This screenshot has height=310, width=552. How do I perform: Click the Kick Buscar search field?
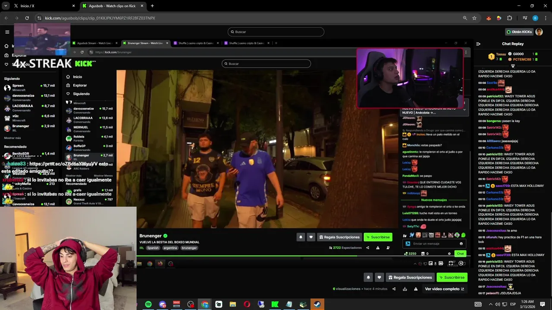pos(276,32)
